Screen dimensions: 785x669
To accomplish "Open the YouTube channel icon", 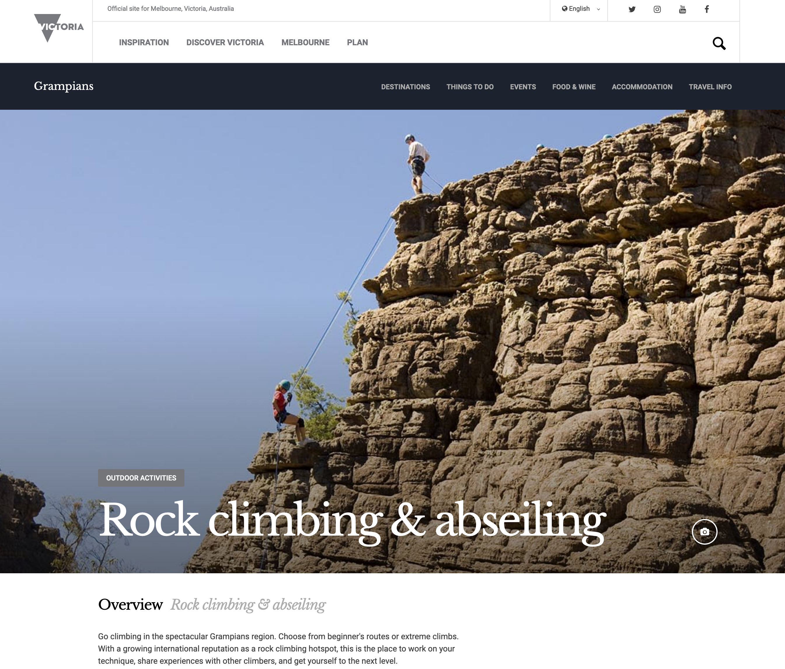I will point(682,9).
